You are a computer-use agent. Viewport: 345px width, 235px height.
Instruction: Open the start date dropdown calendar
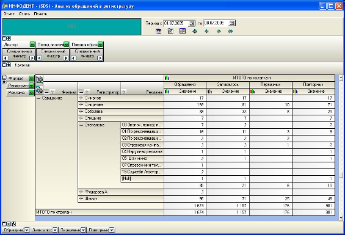pyautogui.click(x=192, y=23)
